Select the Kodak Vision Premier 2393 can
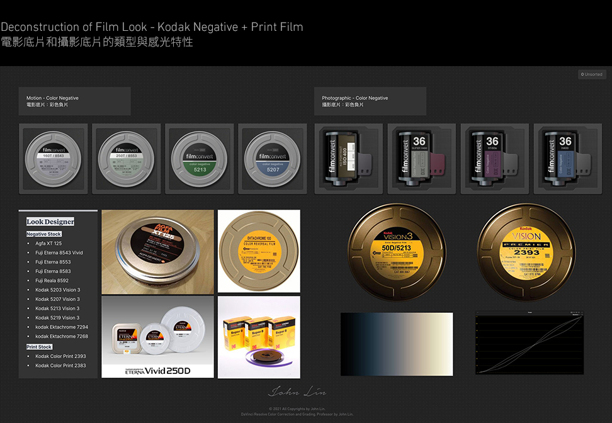Image resolution: width=612 pixels, height=423 pixels. tap(526, 252)
